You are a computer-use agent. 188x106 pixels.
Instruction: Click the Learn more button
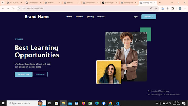[x=40, y=74]
